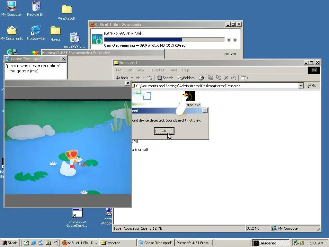
Task: Open the Forward history dropdown arrow
Action: (x=144, y=78)
